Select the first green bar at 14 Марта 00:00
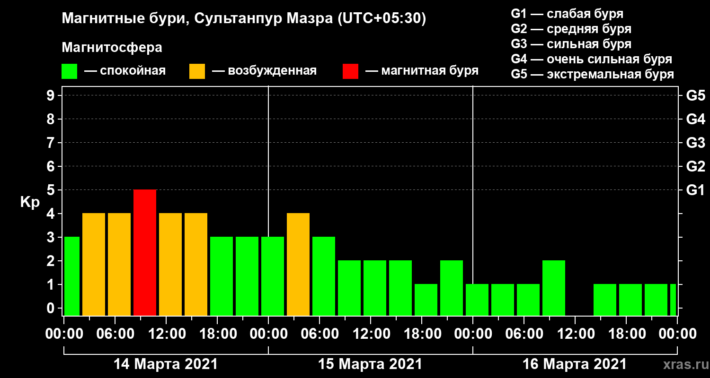The height and width of the screenshot is (378, 710). point(72,276)
